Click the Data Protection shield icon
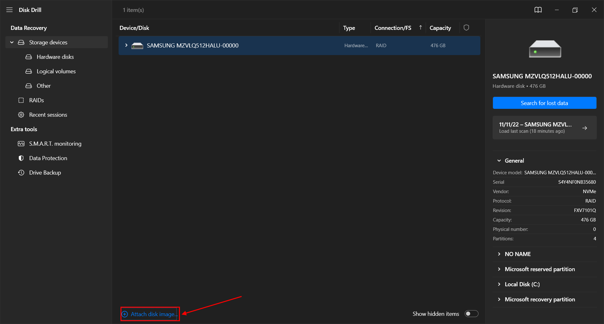This screenshot has height=324, width=604. pyautogui.click(x=21, y=158)
